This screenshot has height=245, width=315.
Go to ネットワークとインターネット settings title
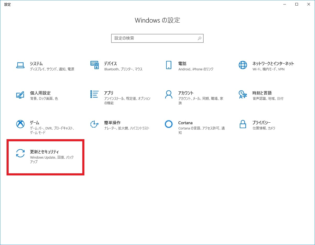tap(273, 64)
